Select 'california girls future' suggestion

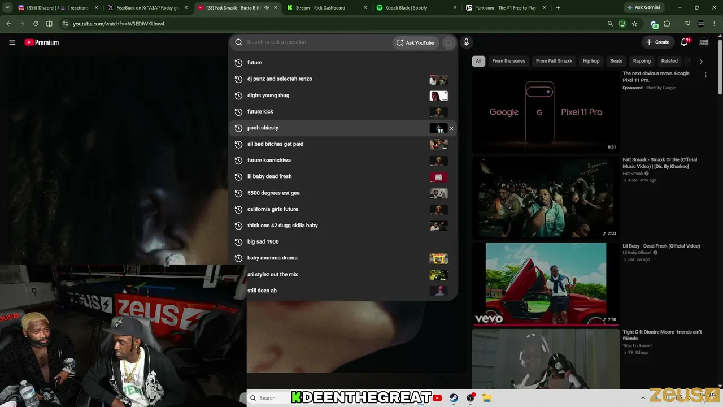[343, 209]
